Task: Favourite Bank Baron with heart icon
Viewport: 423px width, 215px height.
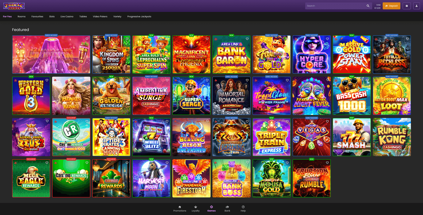Action: 247,39
